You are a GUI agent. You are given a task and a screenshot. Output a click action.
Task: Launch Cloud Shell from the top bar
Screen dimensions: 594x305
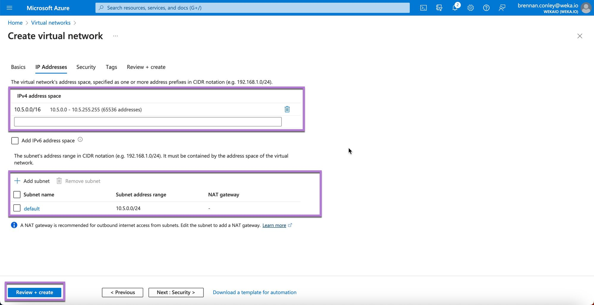click(424, 8)
